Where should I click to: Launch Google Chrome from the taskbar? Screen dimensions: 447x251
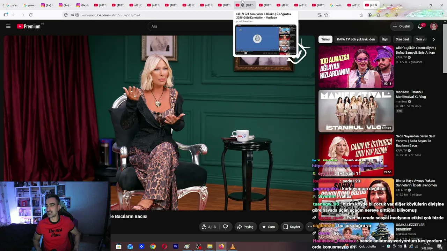click(153, 246)
